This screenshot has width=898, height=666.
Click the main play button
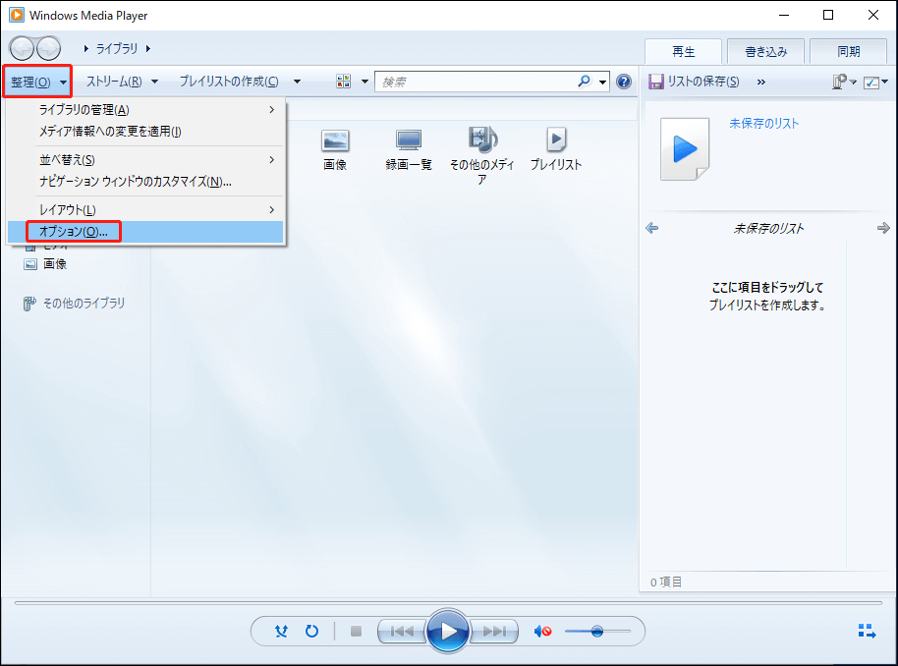click(448, 631)
